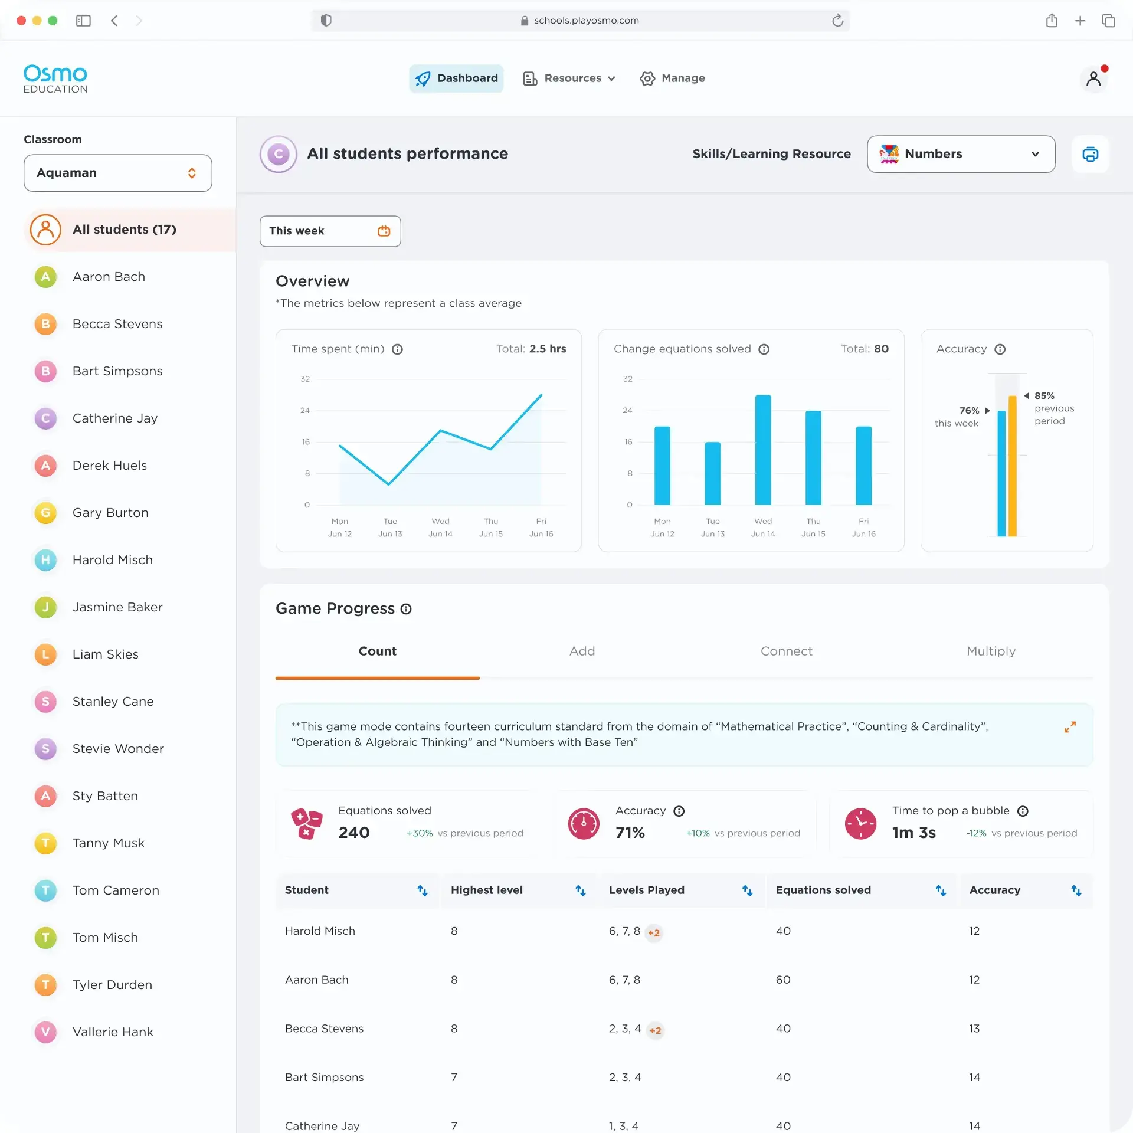The width and height of the screenshot is (1133, 1133).
Task: Click the privacy shield icon in address bar
Action: tap(326, 21)
